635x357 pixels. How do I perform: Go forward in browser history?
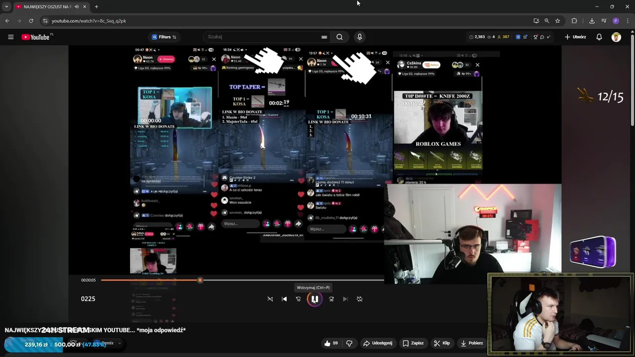coord(19,21)
